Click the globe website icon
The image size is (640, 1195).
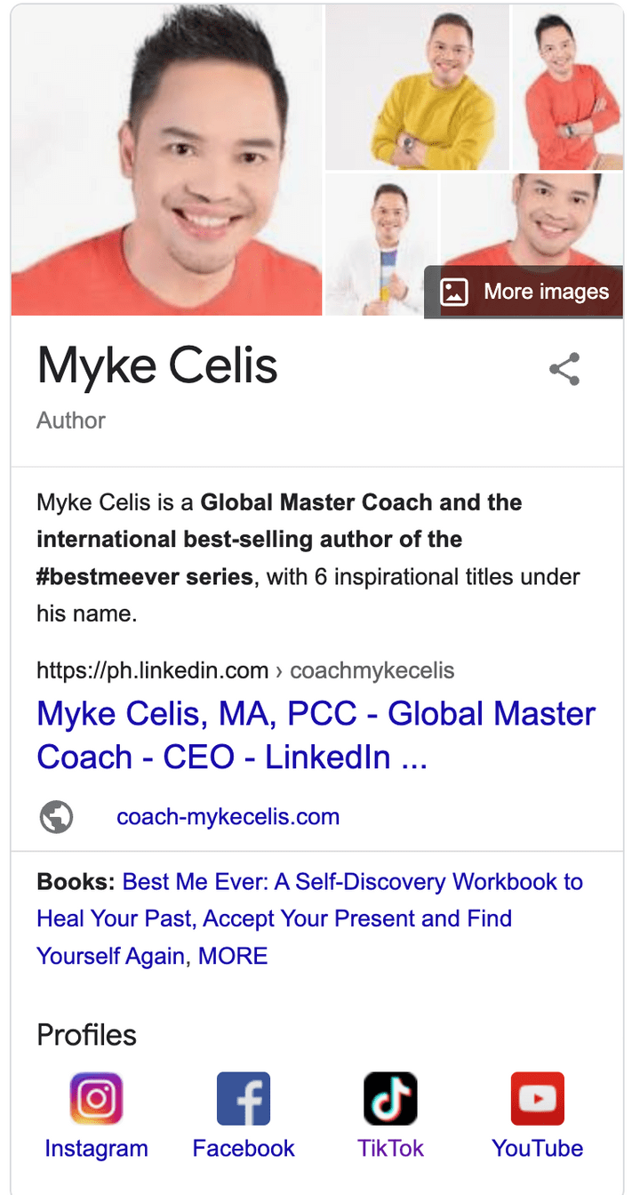57,816
